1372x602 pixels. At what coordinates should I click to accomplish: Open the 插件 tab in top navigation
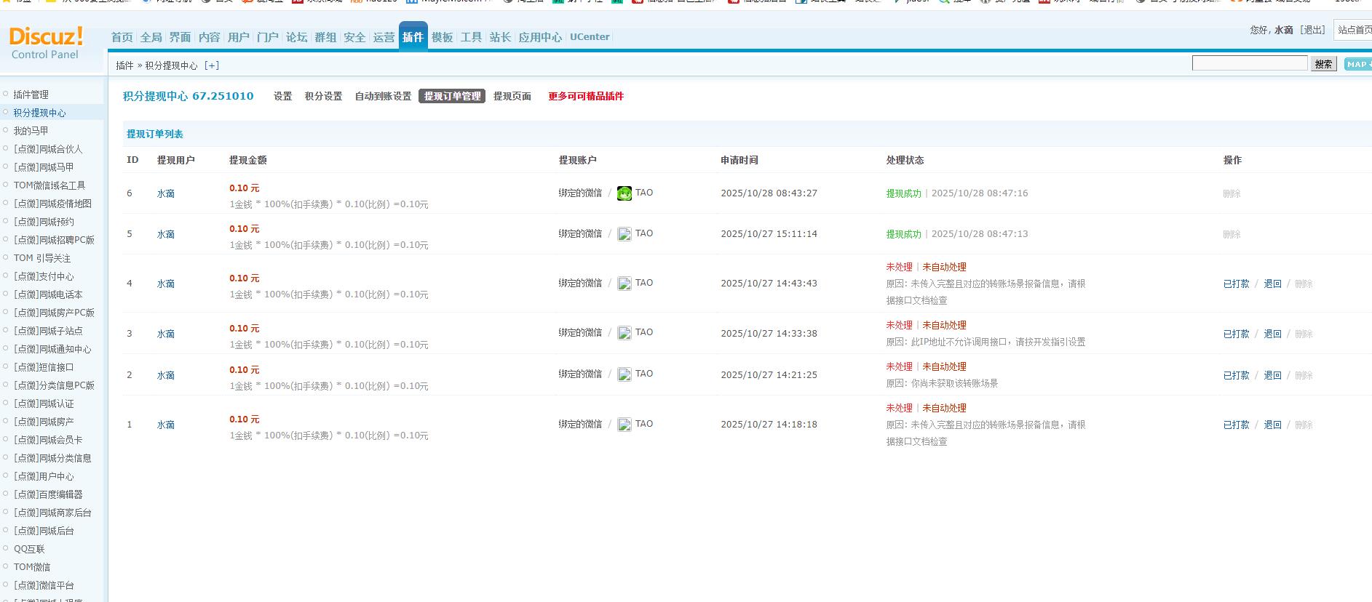[413, 37]
